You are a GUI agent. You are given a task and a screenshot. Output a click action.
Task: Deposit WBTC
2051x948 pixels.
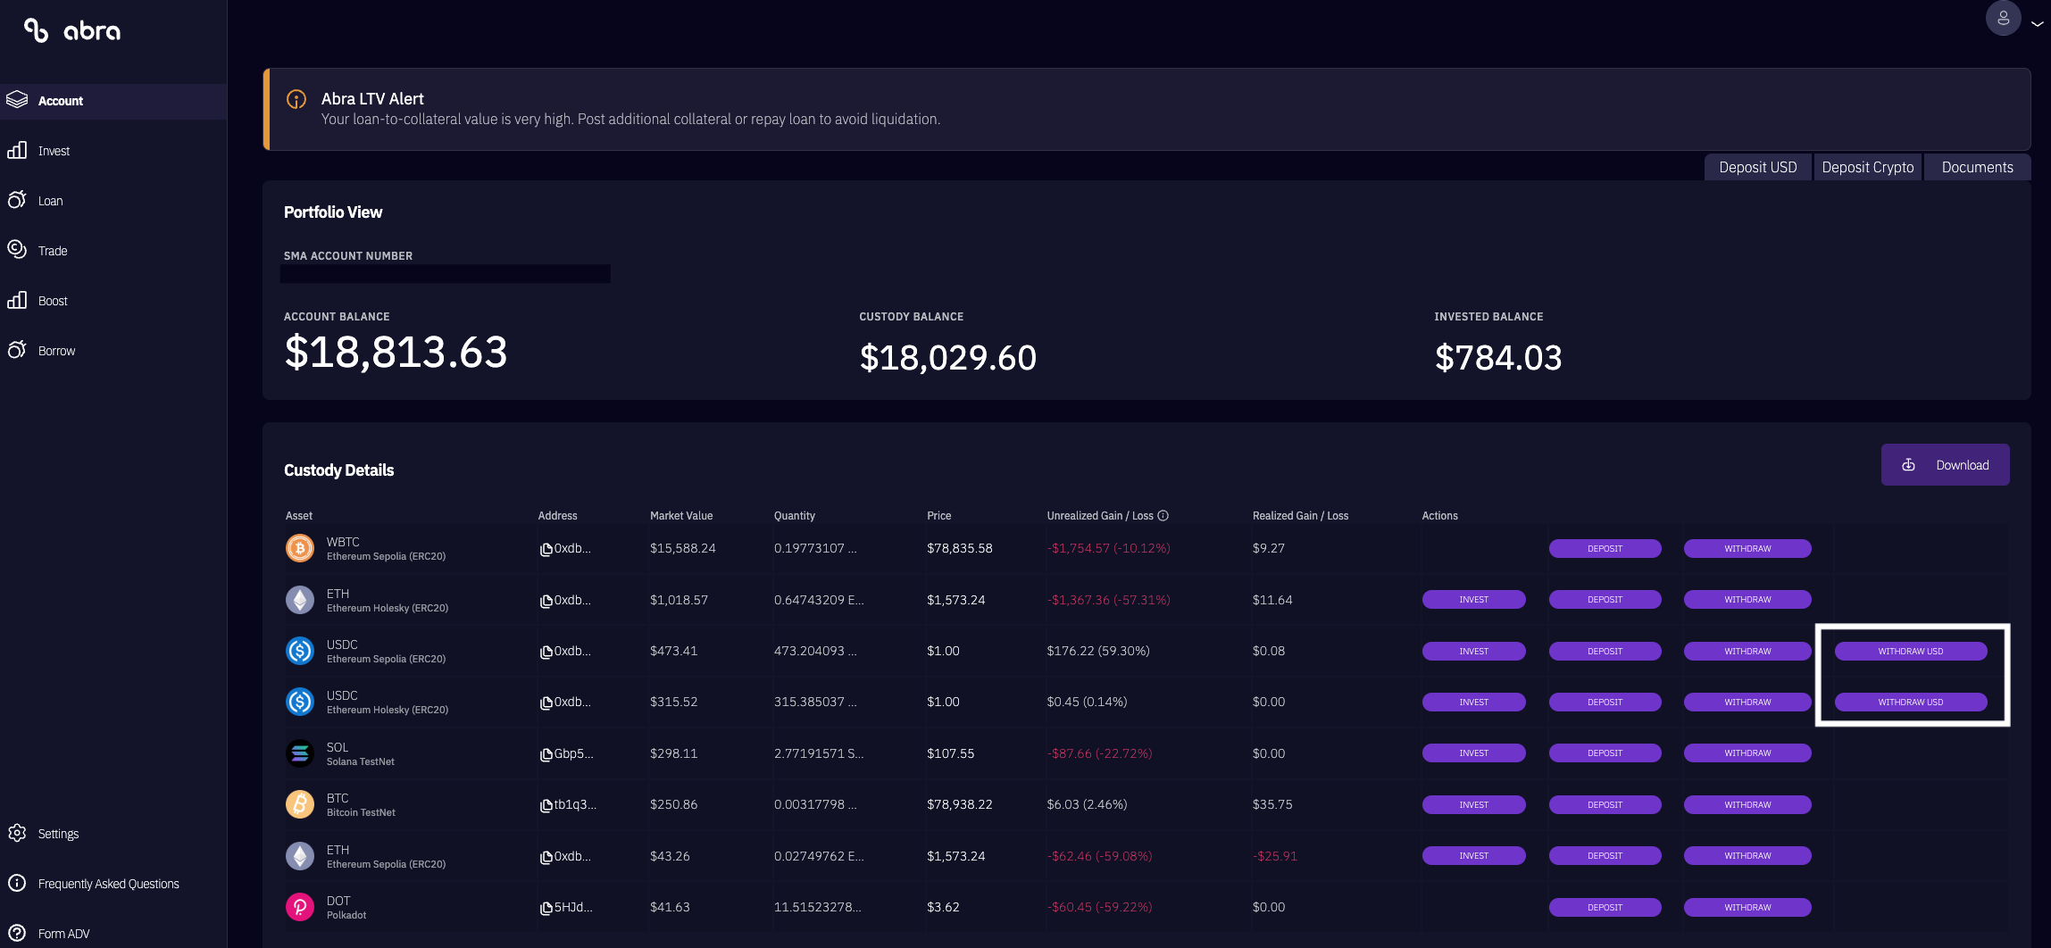1605,548
